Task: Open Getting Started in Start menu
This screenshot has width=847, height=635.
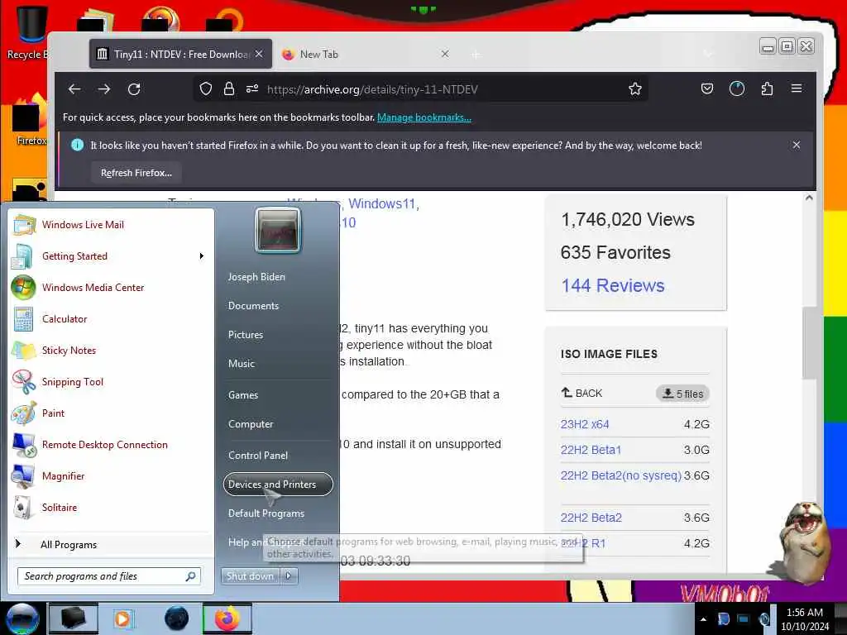Action: coord(112,256)
